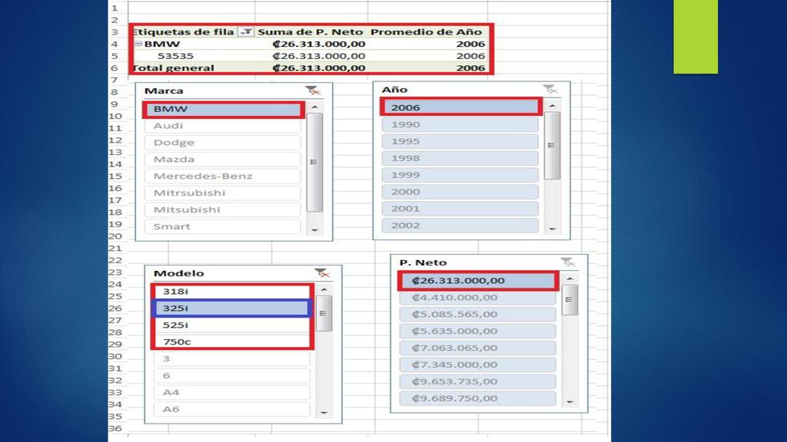Select ₡7.063.065,00 in the P. Neto slicer
This screenshot has height=442, width=787.
click(x=478, y=348)
